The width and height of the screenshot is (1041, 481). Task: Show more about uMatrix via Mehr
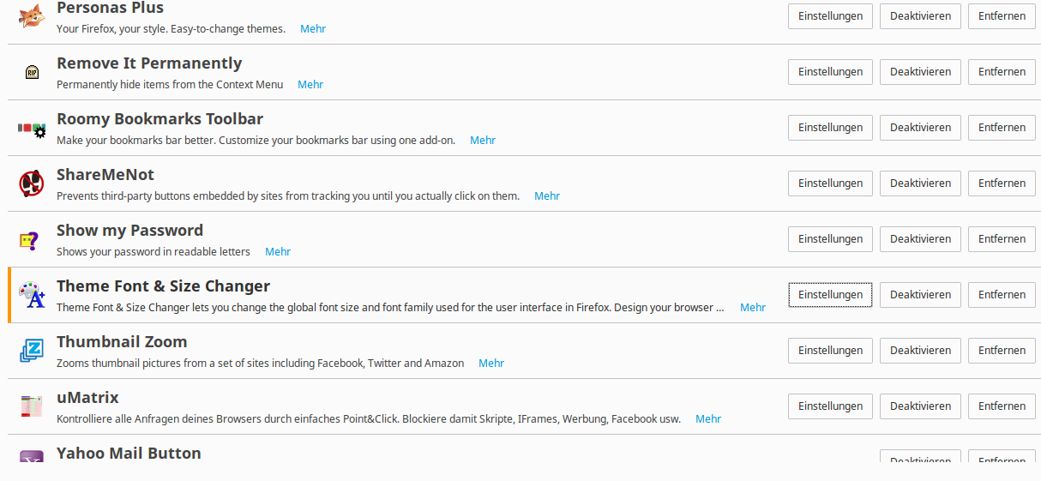click(x=708, y=419)
